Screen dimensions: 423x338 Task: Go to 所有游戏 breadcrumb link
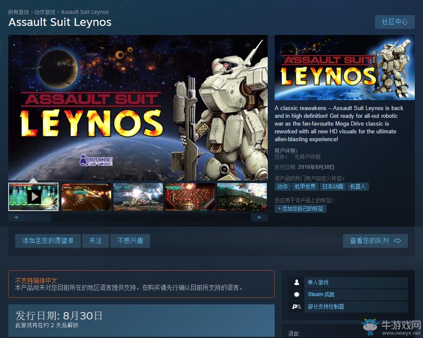(x=18, y=12)
